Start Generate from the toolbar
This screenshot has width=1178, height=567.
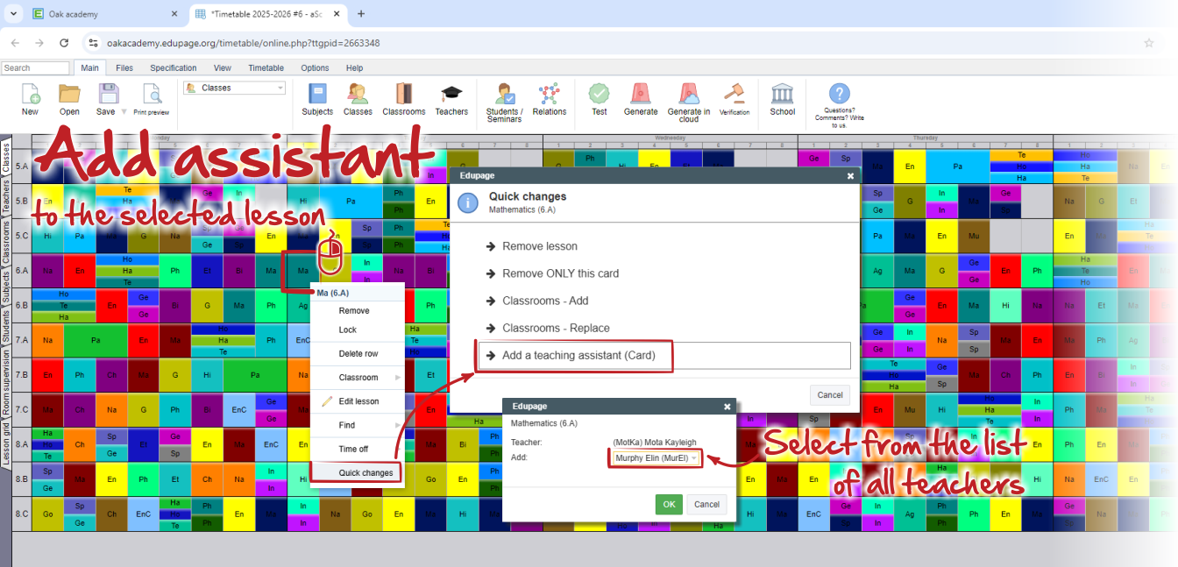[x=641, y=95]
